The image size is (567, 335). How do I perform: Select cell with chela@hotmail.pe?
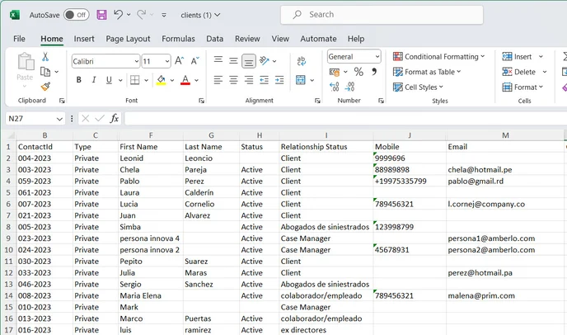pyautogui.click(x=505, y=169)
